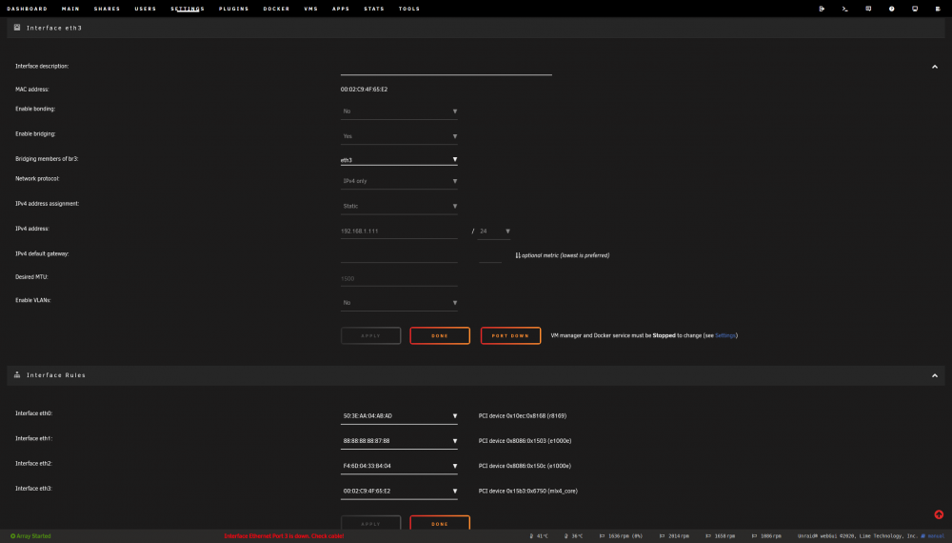Open the Interface eth2 MAC dropdown

399,467
